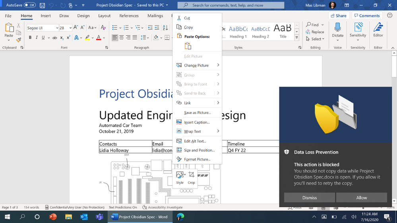Select Align Left paragraph button
Viewport: 397px width, 223px height.
click(115, 38)
